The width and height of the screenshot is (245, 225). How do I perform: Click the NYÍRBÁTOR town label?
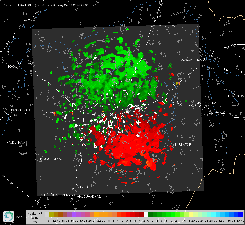(x=182, y=144)
